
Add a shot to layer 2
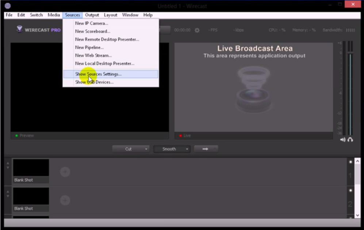pos(65,200)
